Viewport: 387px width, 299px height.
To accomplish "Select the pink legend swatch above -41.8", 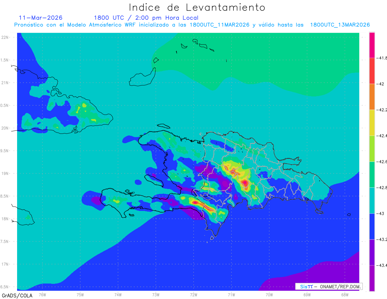I will [372, 45].
